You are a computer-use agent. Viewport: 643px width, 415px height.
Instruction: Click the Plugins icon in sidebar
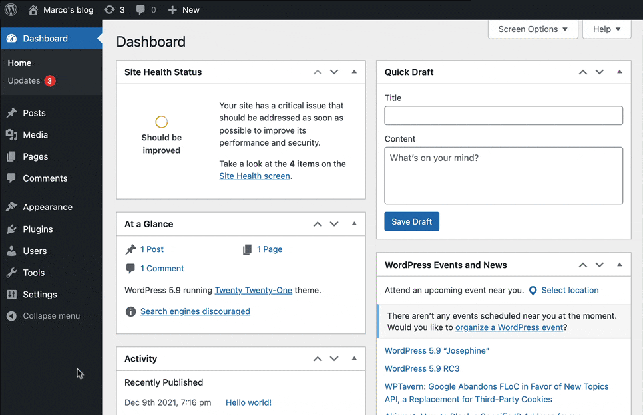click(x=11, y=229)
